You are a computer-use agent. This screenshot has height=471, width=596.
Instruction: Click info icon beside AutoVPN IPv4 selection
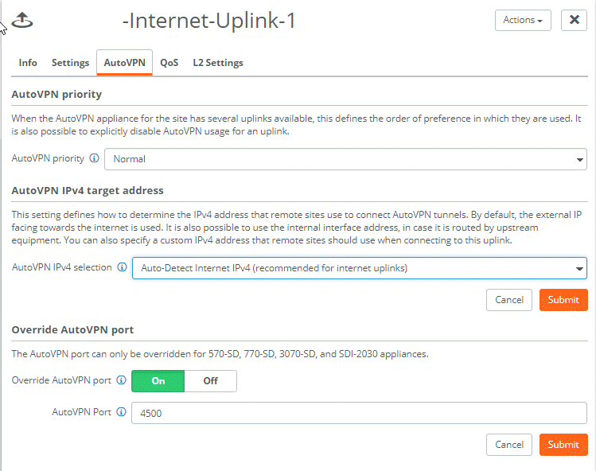pyautogui.click(x=122, y=267)
